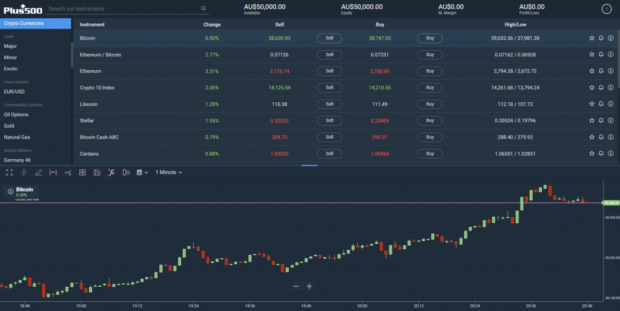The width and height of the screenshot is (620, 311).
Task: Zoom in the chart with plus
Action: tap(309, 286)
